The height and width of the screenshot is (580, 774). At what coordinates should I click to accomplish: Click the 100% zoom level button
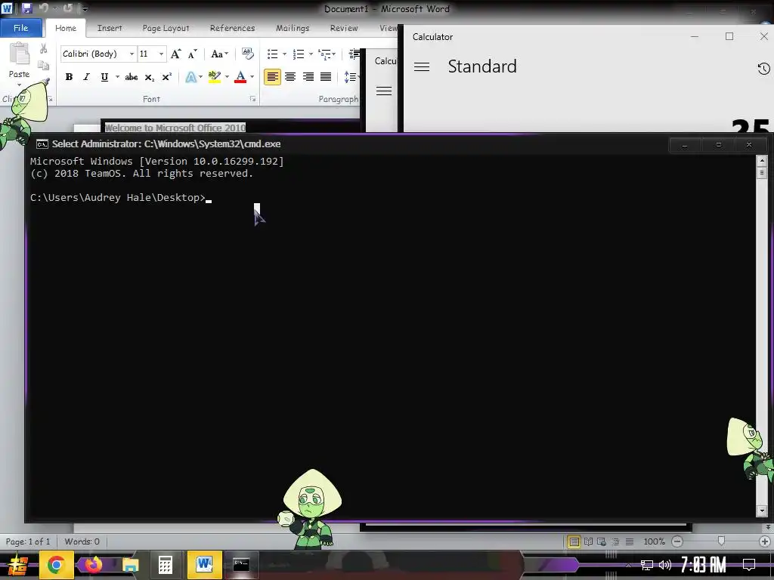655,541
